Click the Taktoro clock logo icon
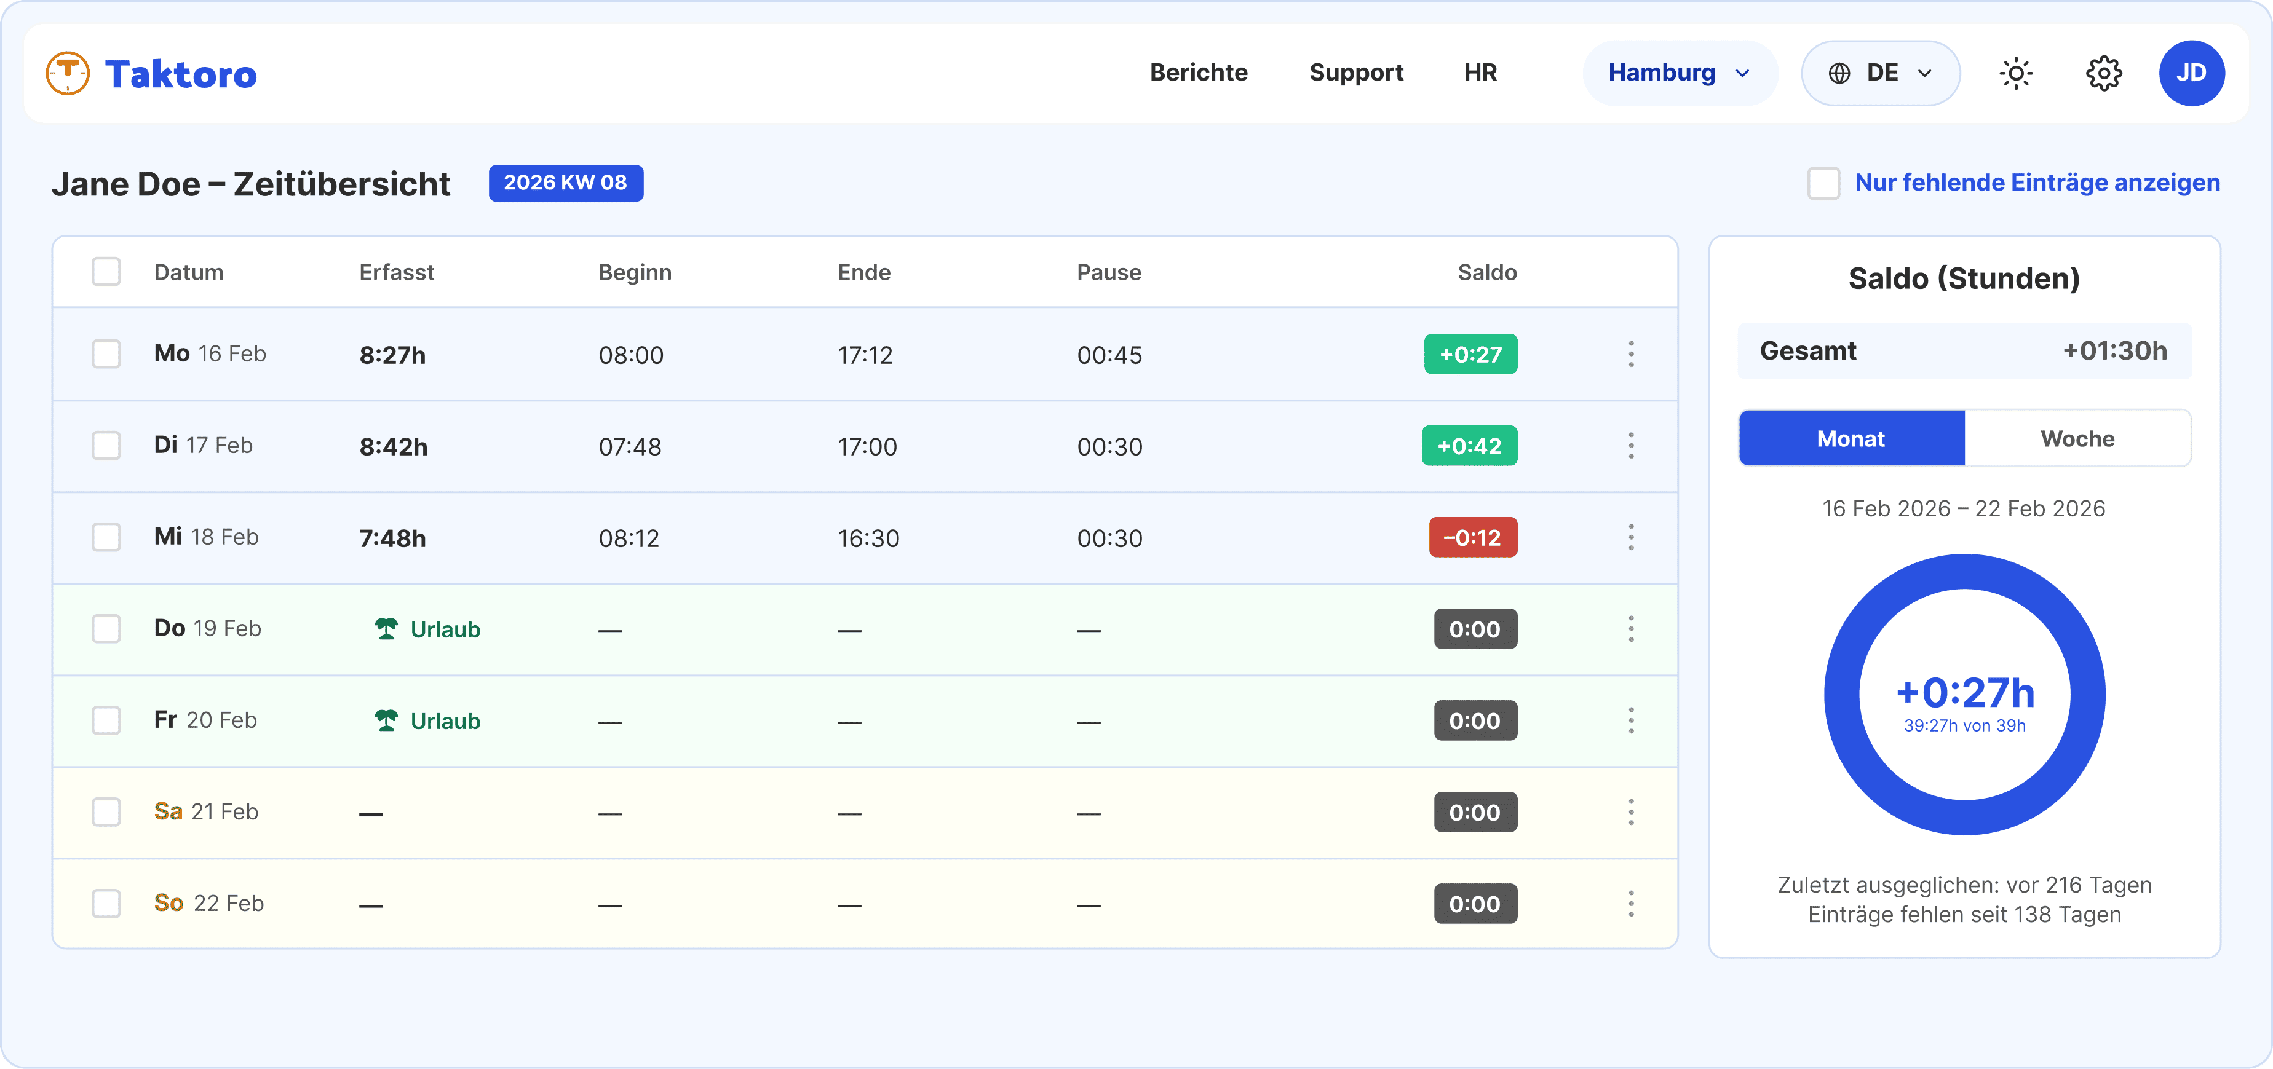The height and width of the screenshot is (1069, 2273). (68, 73)
